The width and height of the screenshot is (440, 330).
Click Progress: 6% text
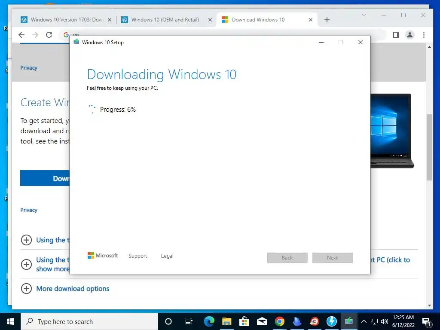pos(118,110)
